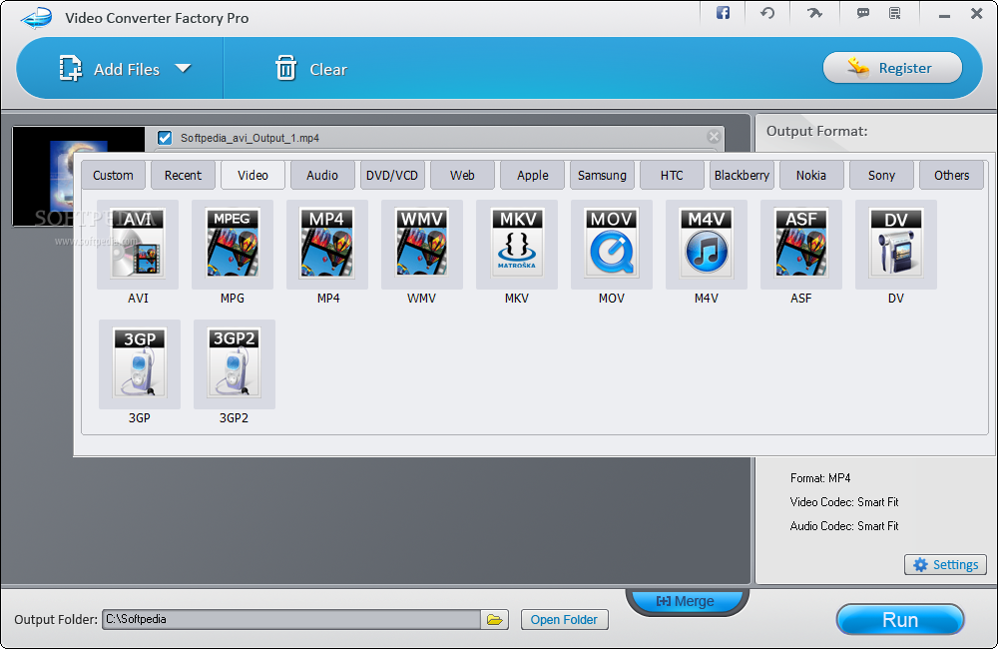Open the Apple devices tab
This screenshot has height=649, width=998.
(x=533, y=175)
